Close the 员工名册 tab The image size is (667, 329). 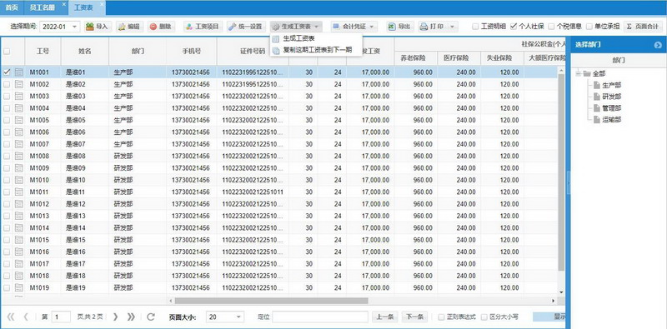(63, 4)
